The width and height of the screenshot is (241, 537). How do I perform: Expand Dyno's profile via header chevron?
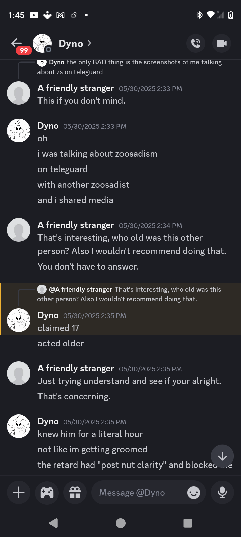(89, 43)
